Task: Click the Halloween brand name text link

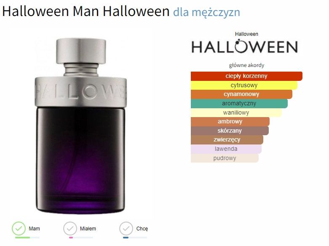Action: 246,34
